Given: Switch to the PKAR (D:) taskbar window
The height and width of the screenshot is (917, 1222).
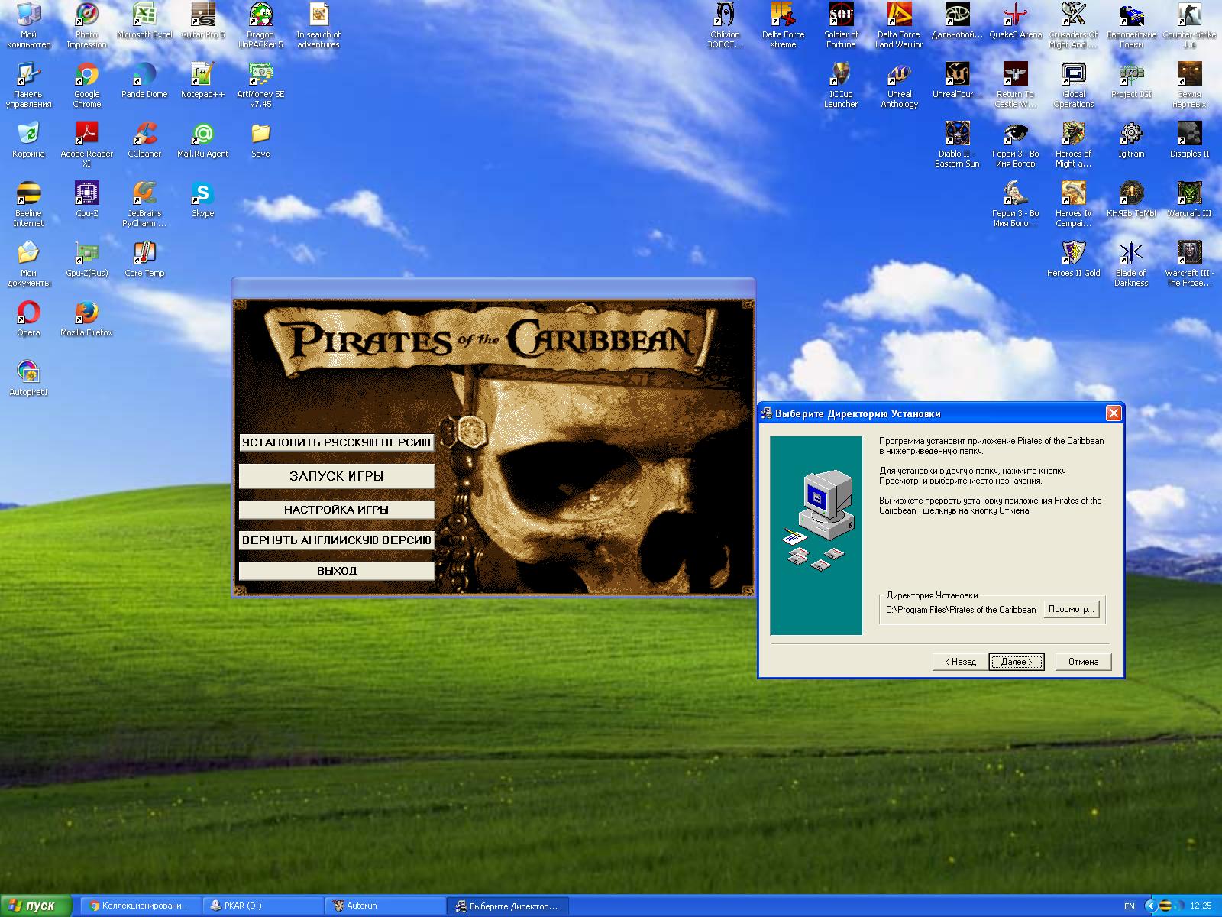Looking at the screenshot, I should [263, 906].
